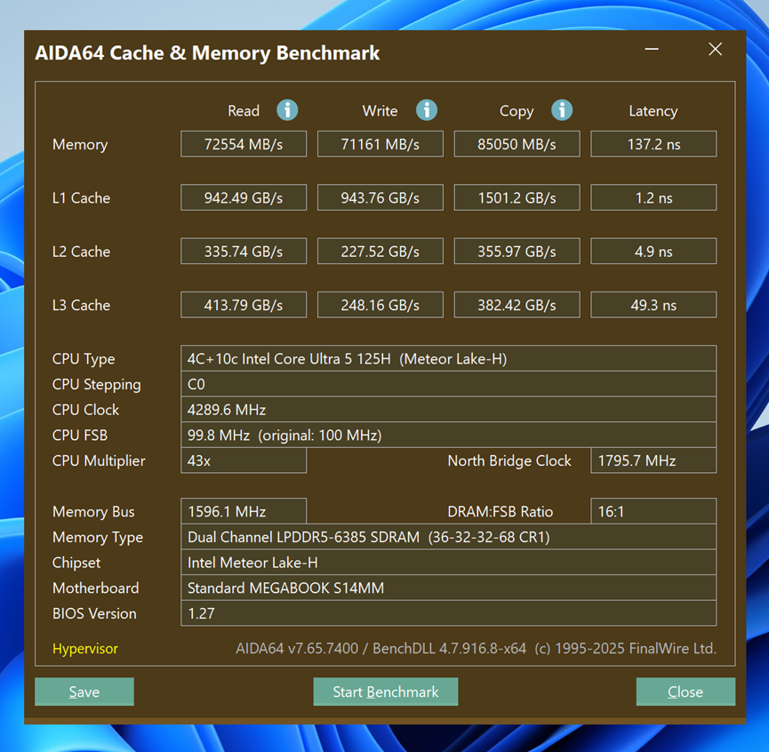The image size is (769, 752).
Task: Close the benchmark window with the X
Action: (x=715, y=50)
